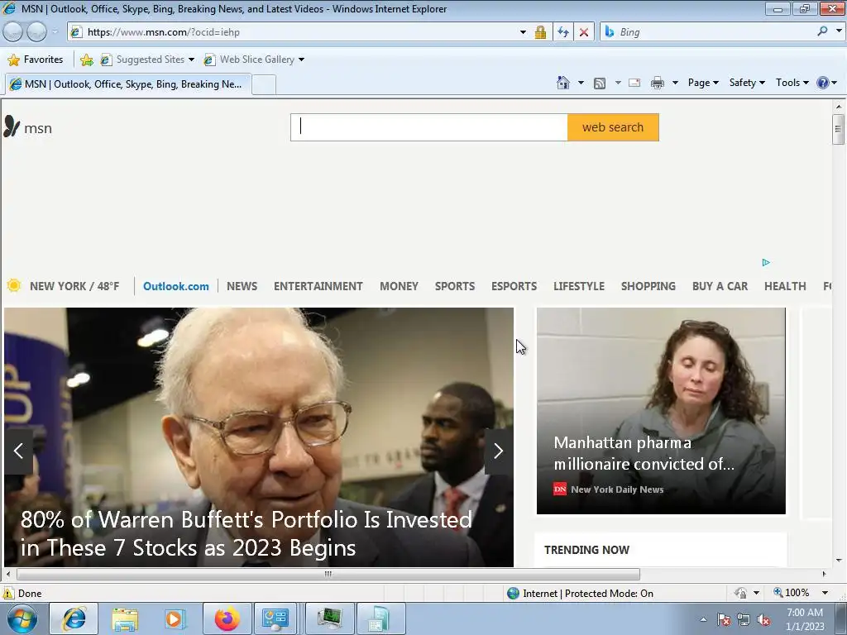Viewport: 847px width, 635px height.
Task: Open the ENTERTAINMENT section
Action: coord(318,286)
